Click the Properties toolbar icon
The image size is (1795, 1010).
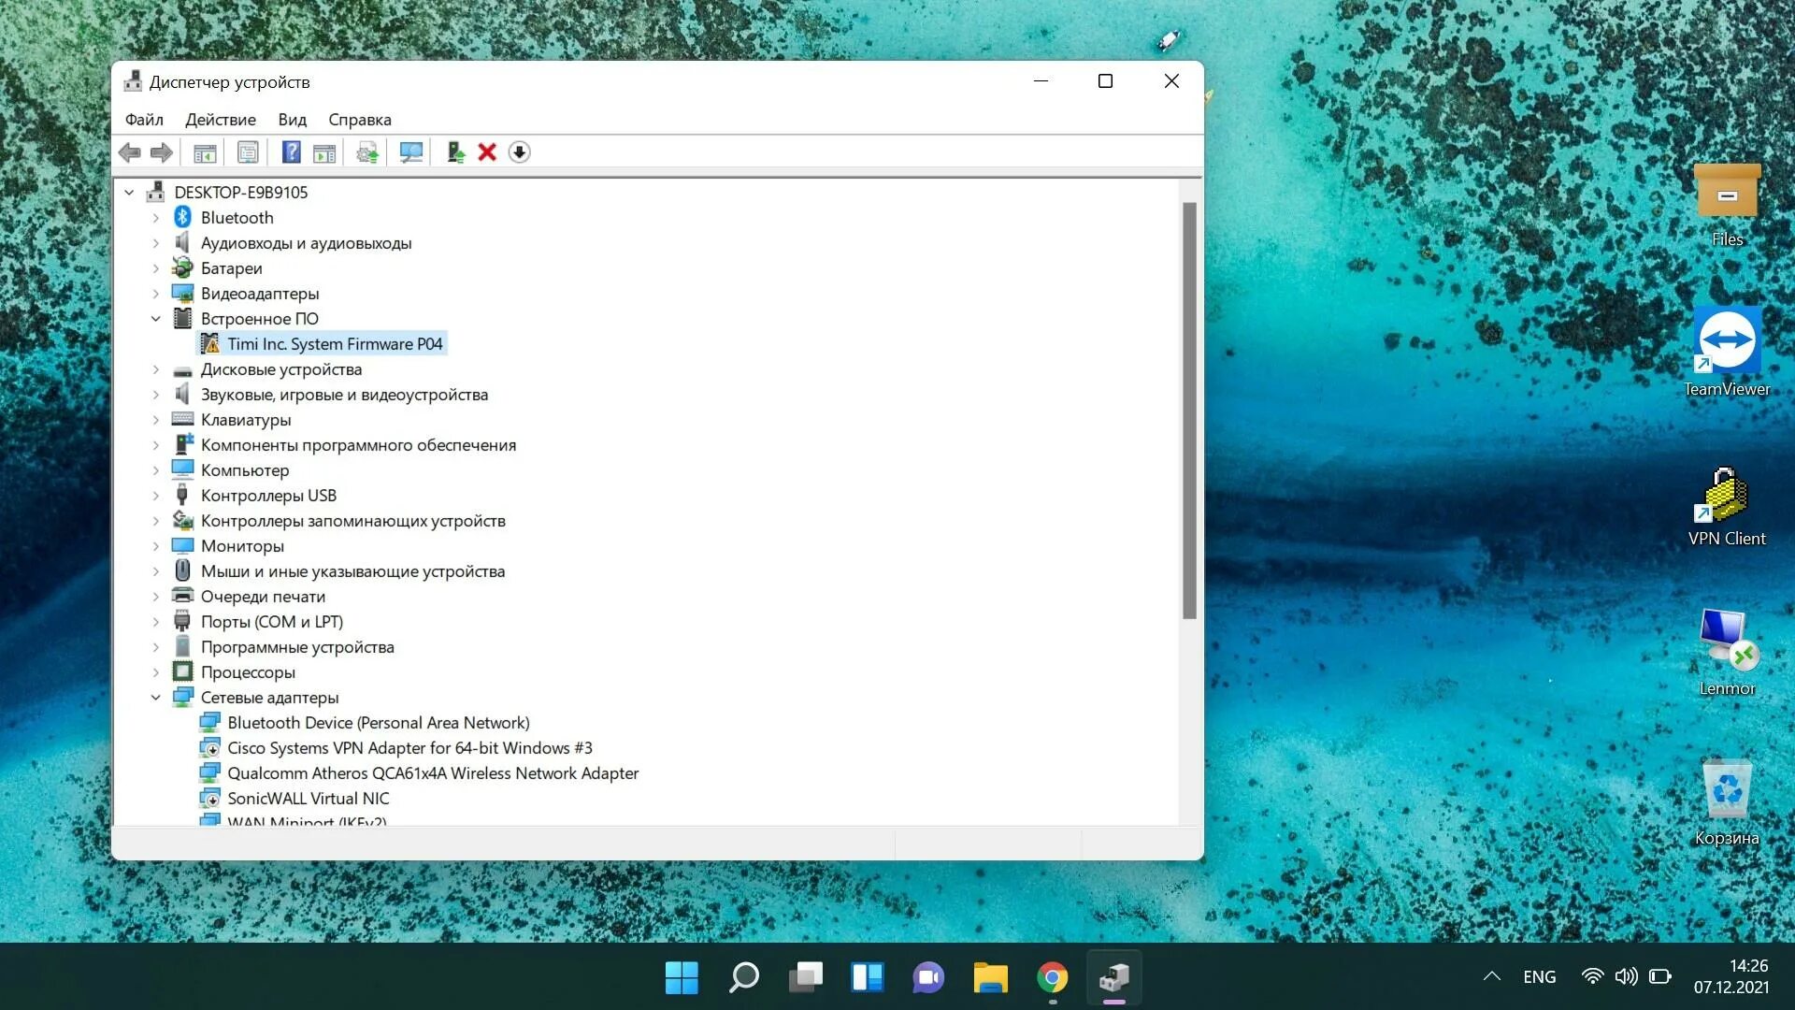point(248,152)
